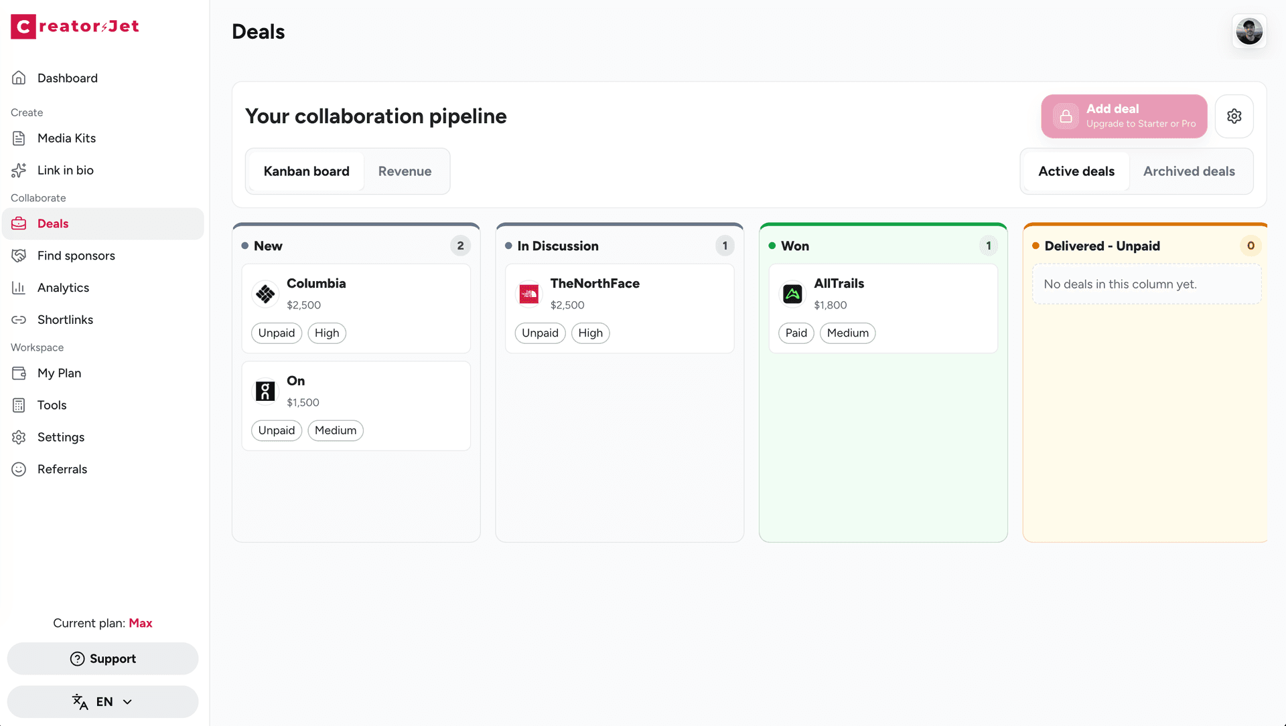This screenshot has width=1286, height=726.
Task: Click the Deals briefcase icon
Action: 19,224
